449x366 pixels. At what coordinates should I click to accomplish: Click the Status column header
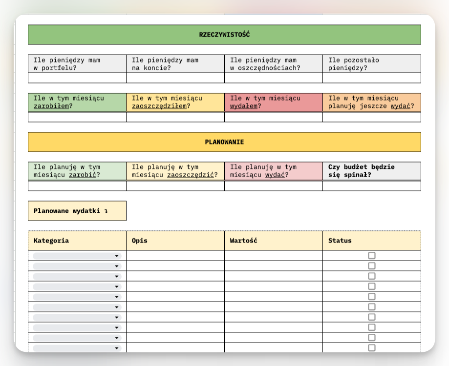pyautogui.click(x=372, y=241)
